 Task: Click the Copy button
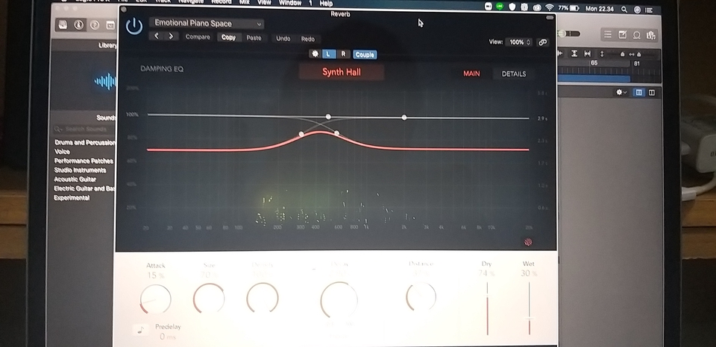(228, 37)
